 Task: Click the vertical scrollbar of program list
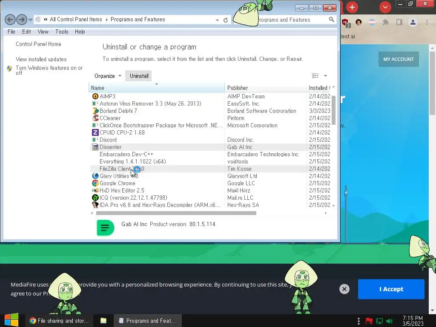click(x=333, y=110)
